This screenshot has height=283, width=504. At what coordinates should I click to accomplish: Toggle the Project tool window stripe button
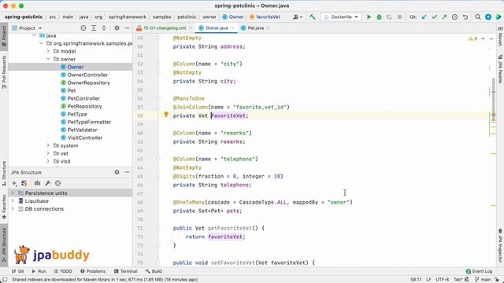[4, 36]
